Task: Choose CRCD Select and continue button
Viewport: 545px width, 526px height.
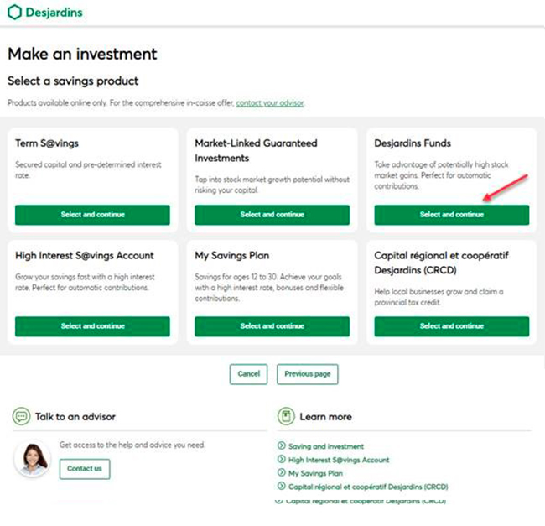Action: (x=451, y=326)
